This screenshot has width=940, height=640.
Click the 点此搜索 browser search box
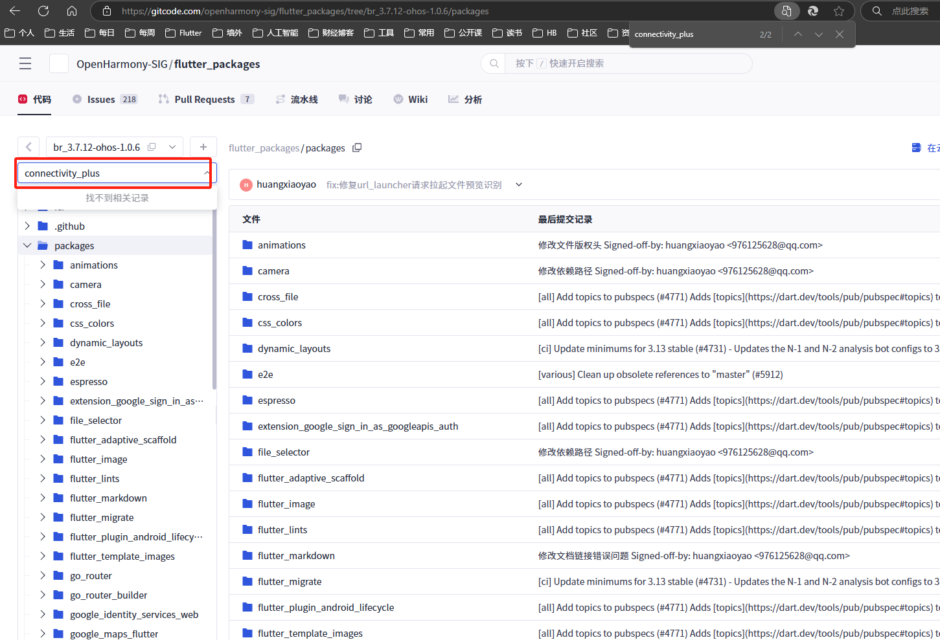click(900, 11)
